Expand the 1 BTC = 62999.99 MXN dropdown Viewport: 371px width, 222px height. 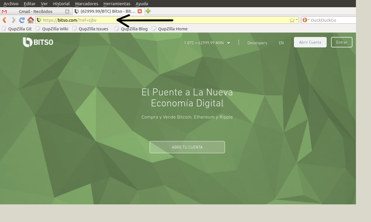click(x=207, y=43)
